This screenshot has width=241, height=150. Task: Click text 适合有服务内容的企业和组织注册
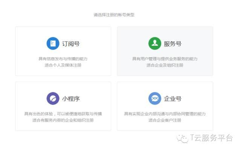pyautogui.click(x=63, y=120)
